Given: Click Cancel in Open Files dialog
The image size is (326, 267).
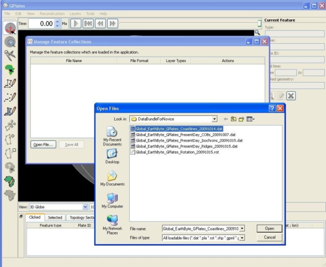Looking at the screenshot, I should coord(270,237).
